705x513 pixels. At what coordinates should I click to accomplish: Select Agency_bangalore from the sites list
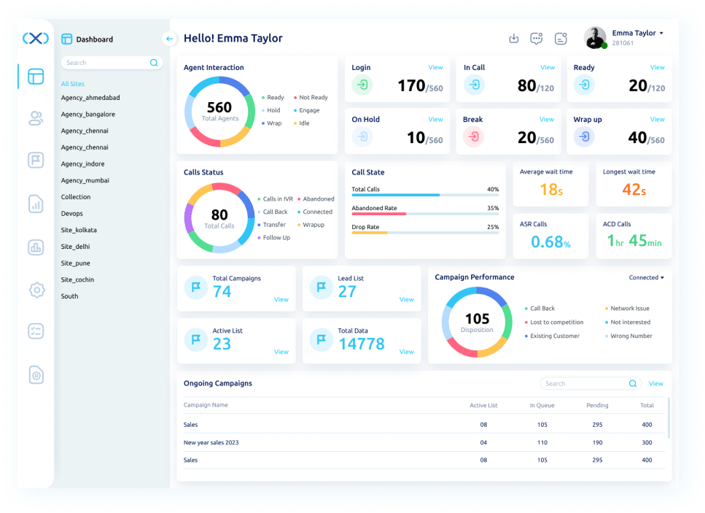point(88,115)
